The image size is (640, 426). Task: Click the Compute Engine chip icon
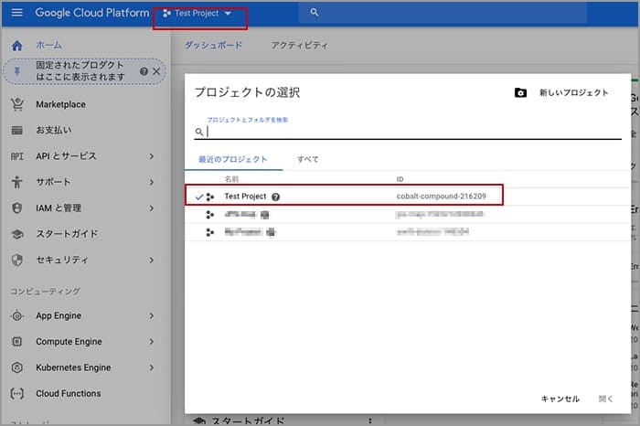pyautogui.click(x=17, y=342)
